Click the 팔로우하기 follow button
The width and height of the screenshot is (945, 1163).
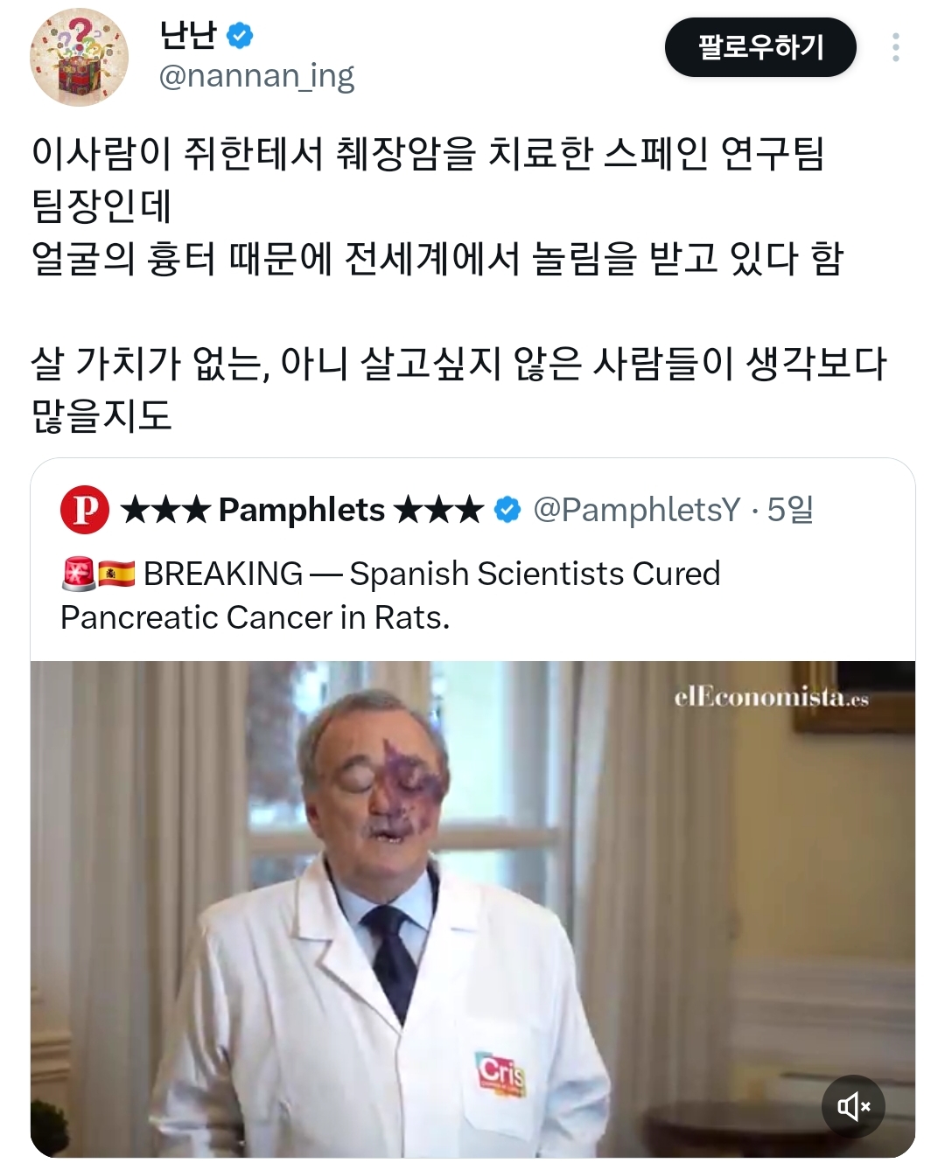coord(760,47)
